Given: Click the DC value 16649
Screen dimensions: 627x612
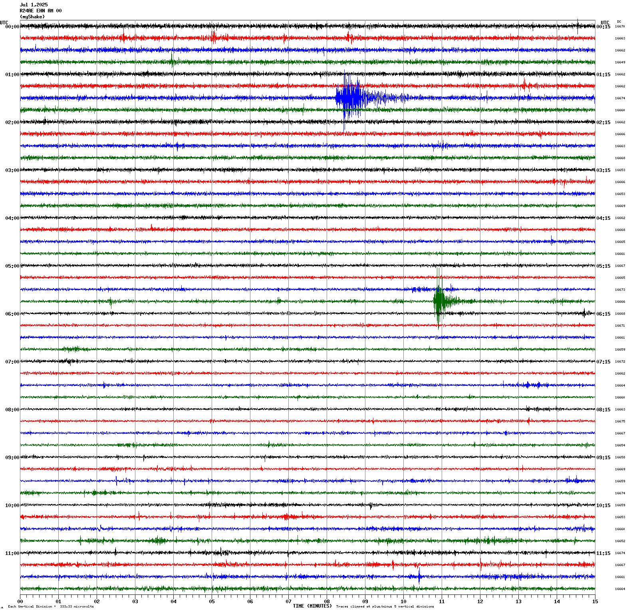Looking at the screenshot, I should pyautogui.click(x=620, y=62).
